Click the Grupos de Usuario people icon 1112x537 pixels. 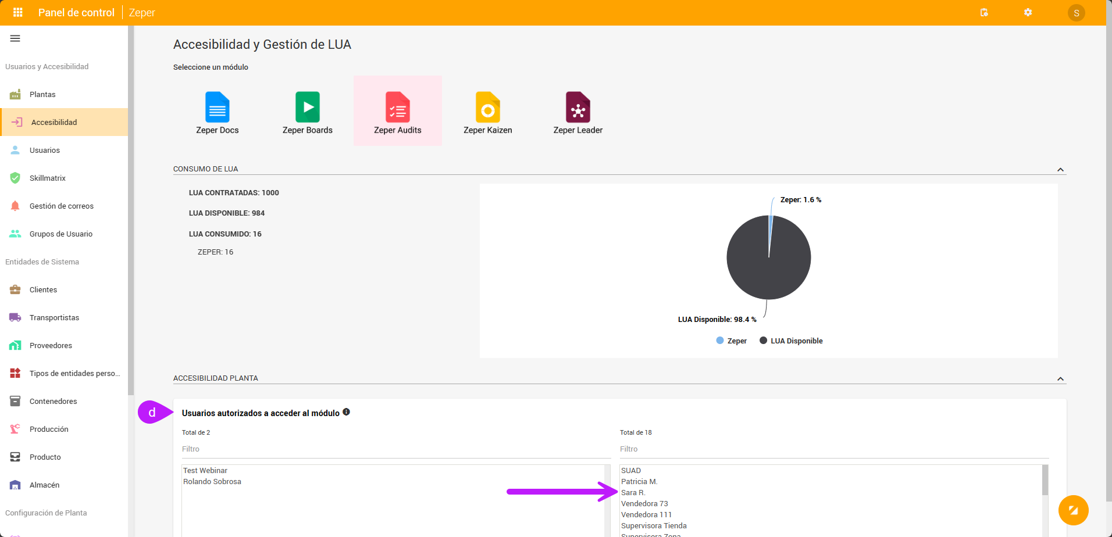[15, 234]
